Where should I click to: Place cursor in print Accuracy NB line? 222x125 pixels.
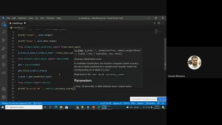(x=47, y=89)
